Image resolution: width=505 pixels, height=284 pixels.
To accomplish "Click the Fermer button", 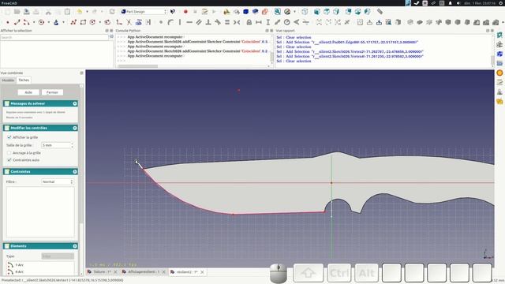I will click(x=52, y=92).
